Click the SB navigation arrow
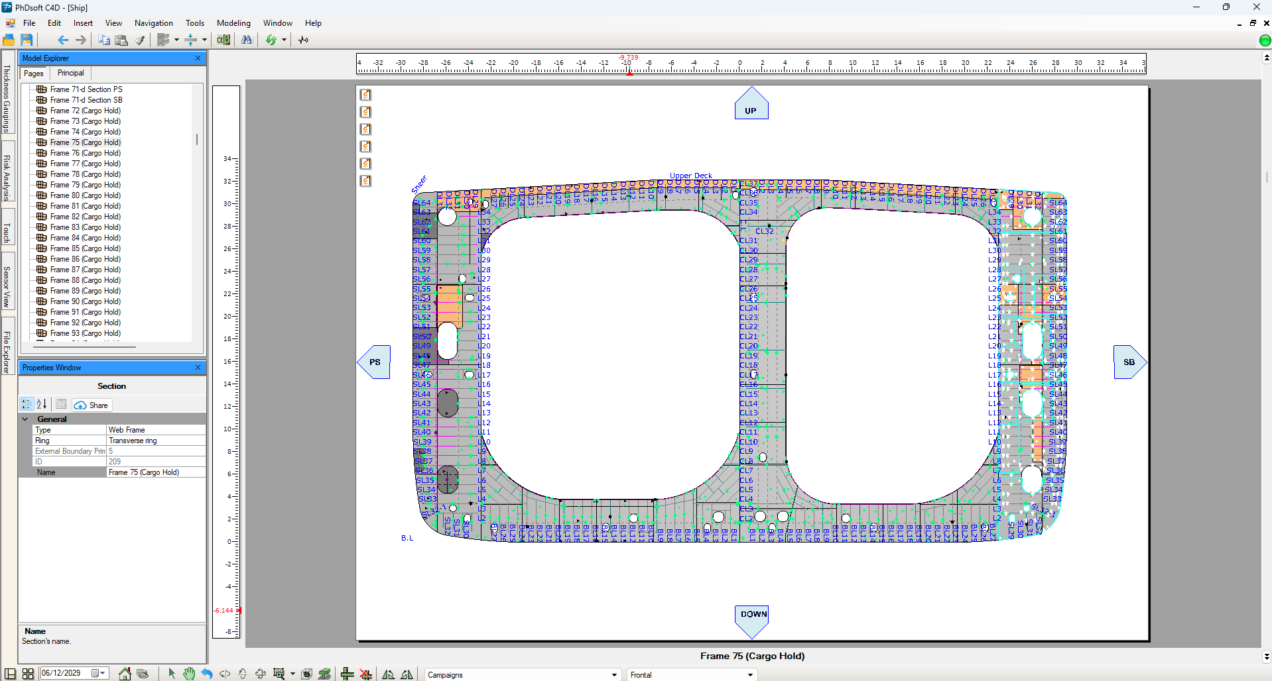This screenshot has height=681, width=1272. [1130, 362]
